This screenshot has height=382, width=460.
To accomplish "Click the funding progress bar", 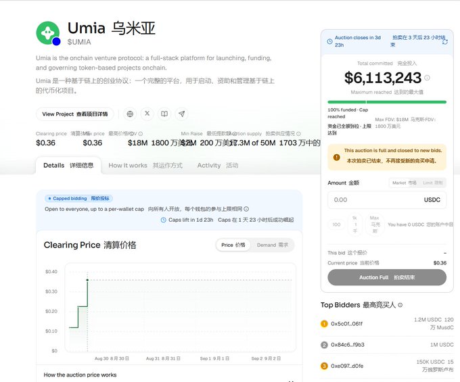I will pos(387,102).
